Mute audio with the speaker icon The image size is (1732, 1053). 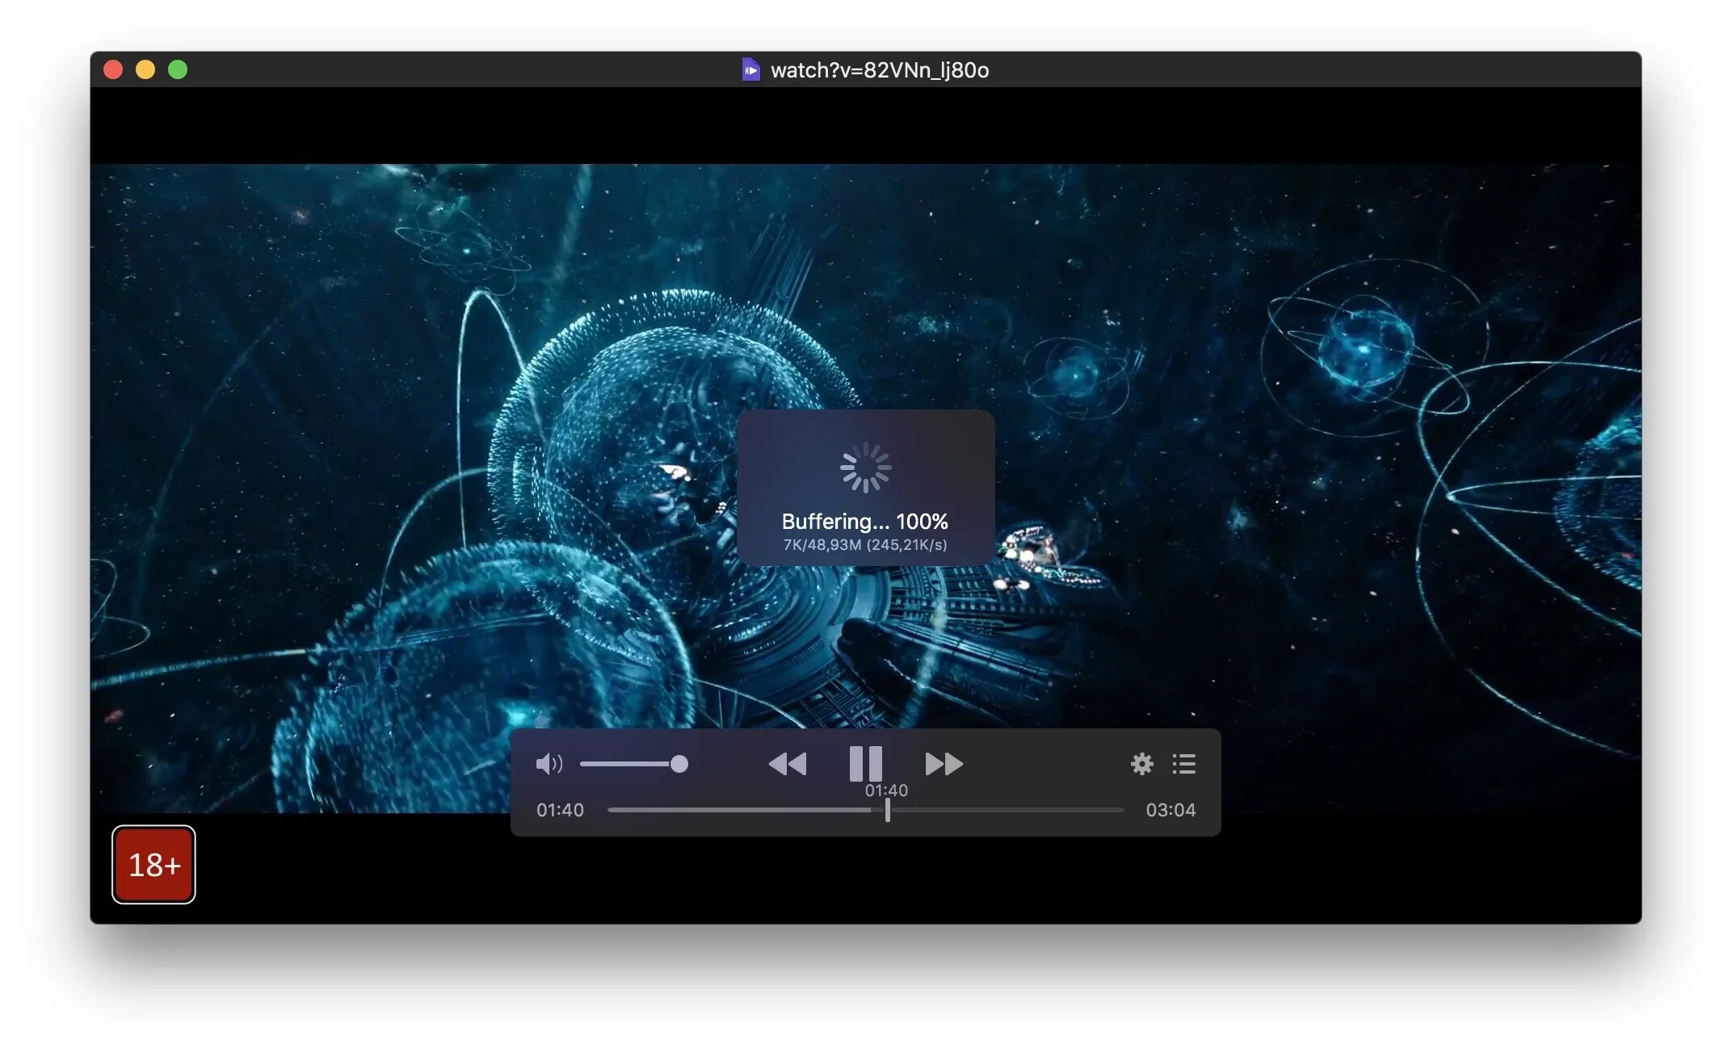(549, 763)
